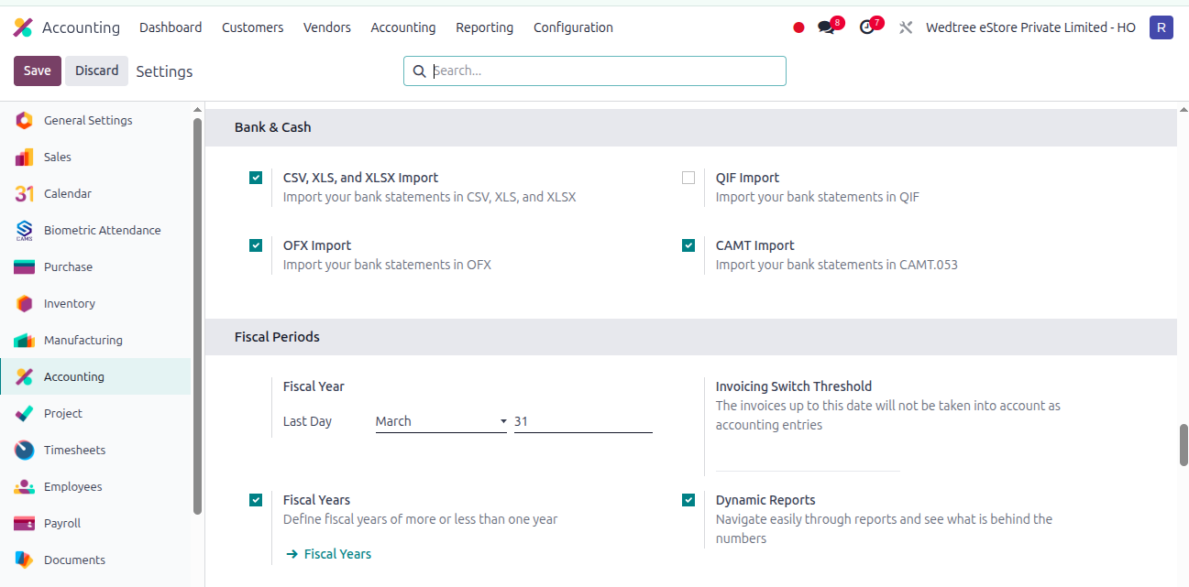This screenshot has width=1189, height=587.
Task: Open the Reporting menu
Action: coord(484,27)
